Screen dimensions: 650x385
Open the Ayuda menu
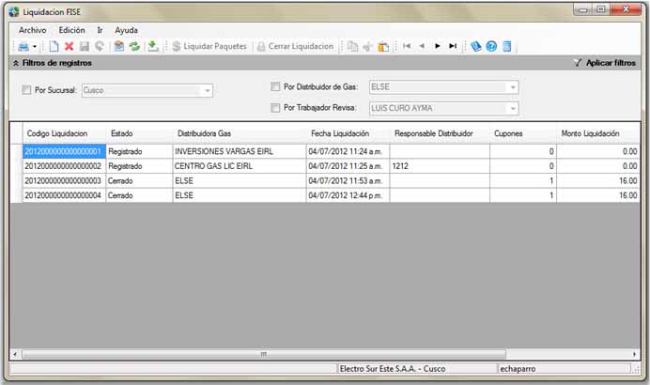(126, 30)
